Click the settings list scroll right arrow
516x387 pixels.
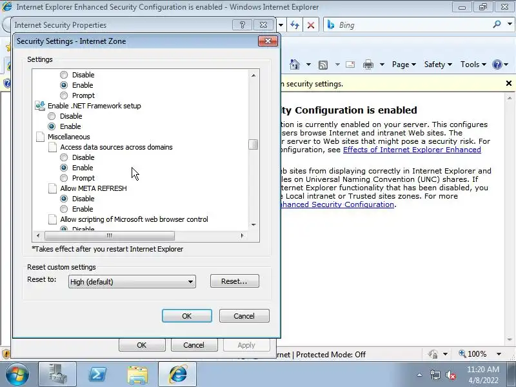click(x=243, y=235)
